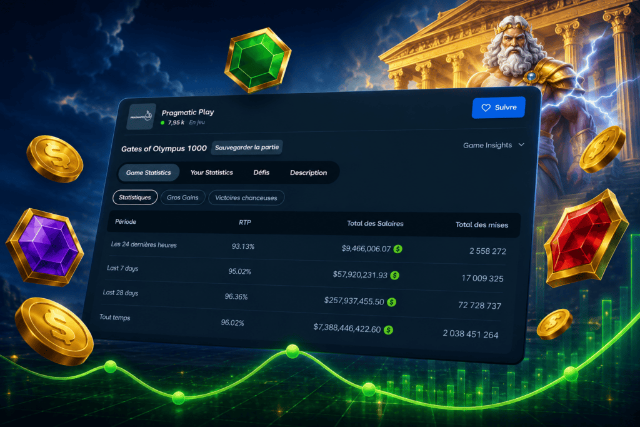Click the green online status dot
The image size is (640, 427).
pyautogui.click(x=162, y=123)
